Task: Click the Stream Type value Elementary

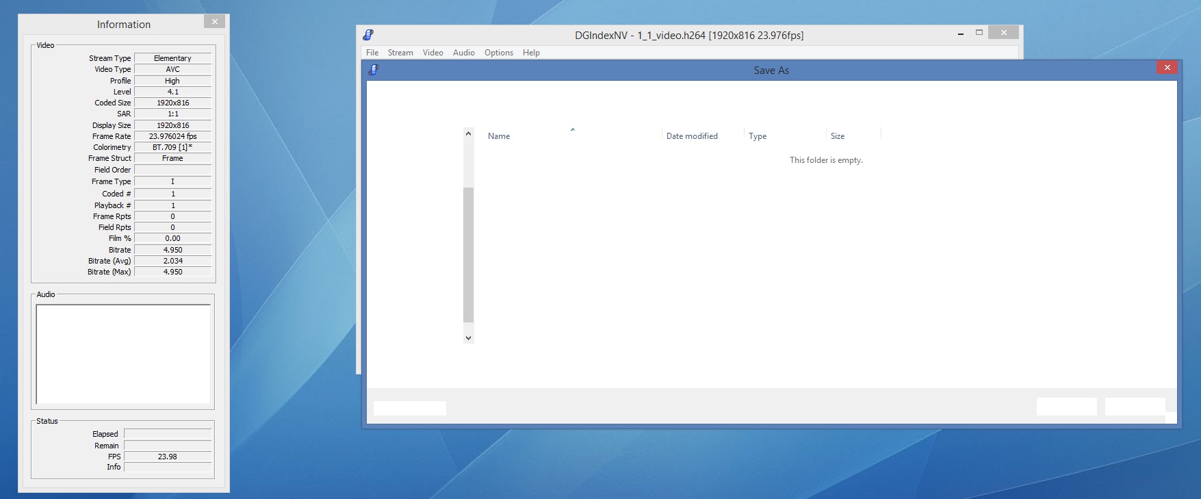Action: click(172, 58)
